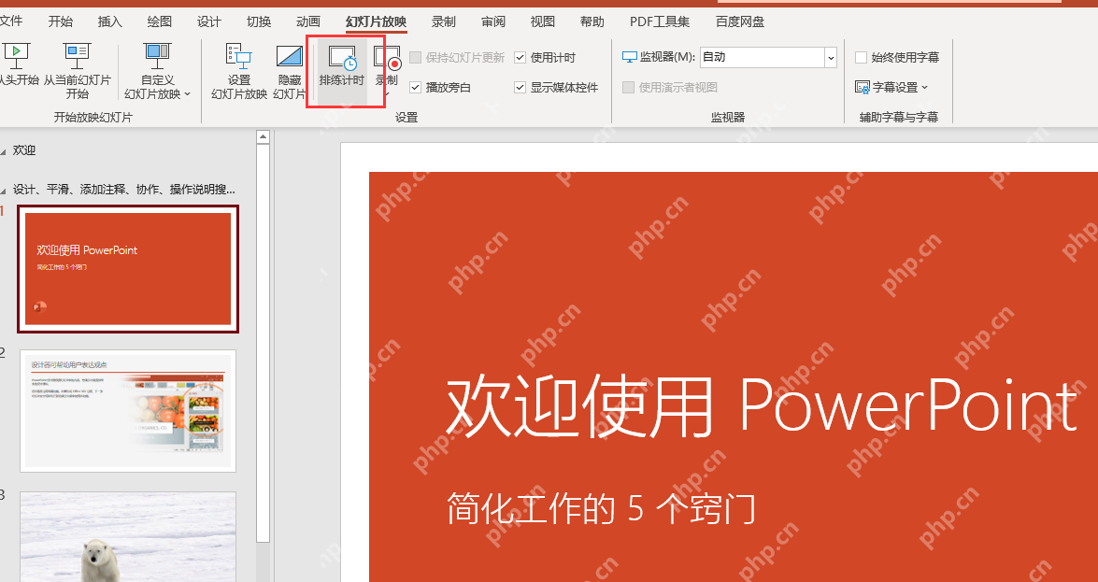Select the 幻灯片放映 tab
Image resolution: width=1098 pixels, height=582 pixels.
pos(376,21)
